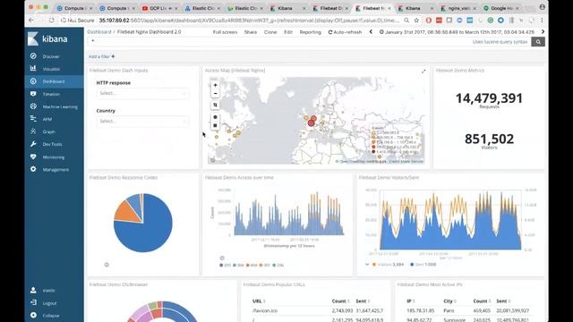573x322 pixels.
Task: Click Edit in the dashboard menu
Action: pyautogui.click(x=288, y=32)
